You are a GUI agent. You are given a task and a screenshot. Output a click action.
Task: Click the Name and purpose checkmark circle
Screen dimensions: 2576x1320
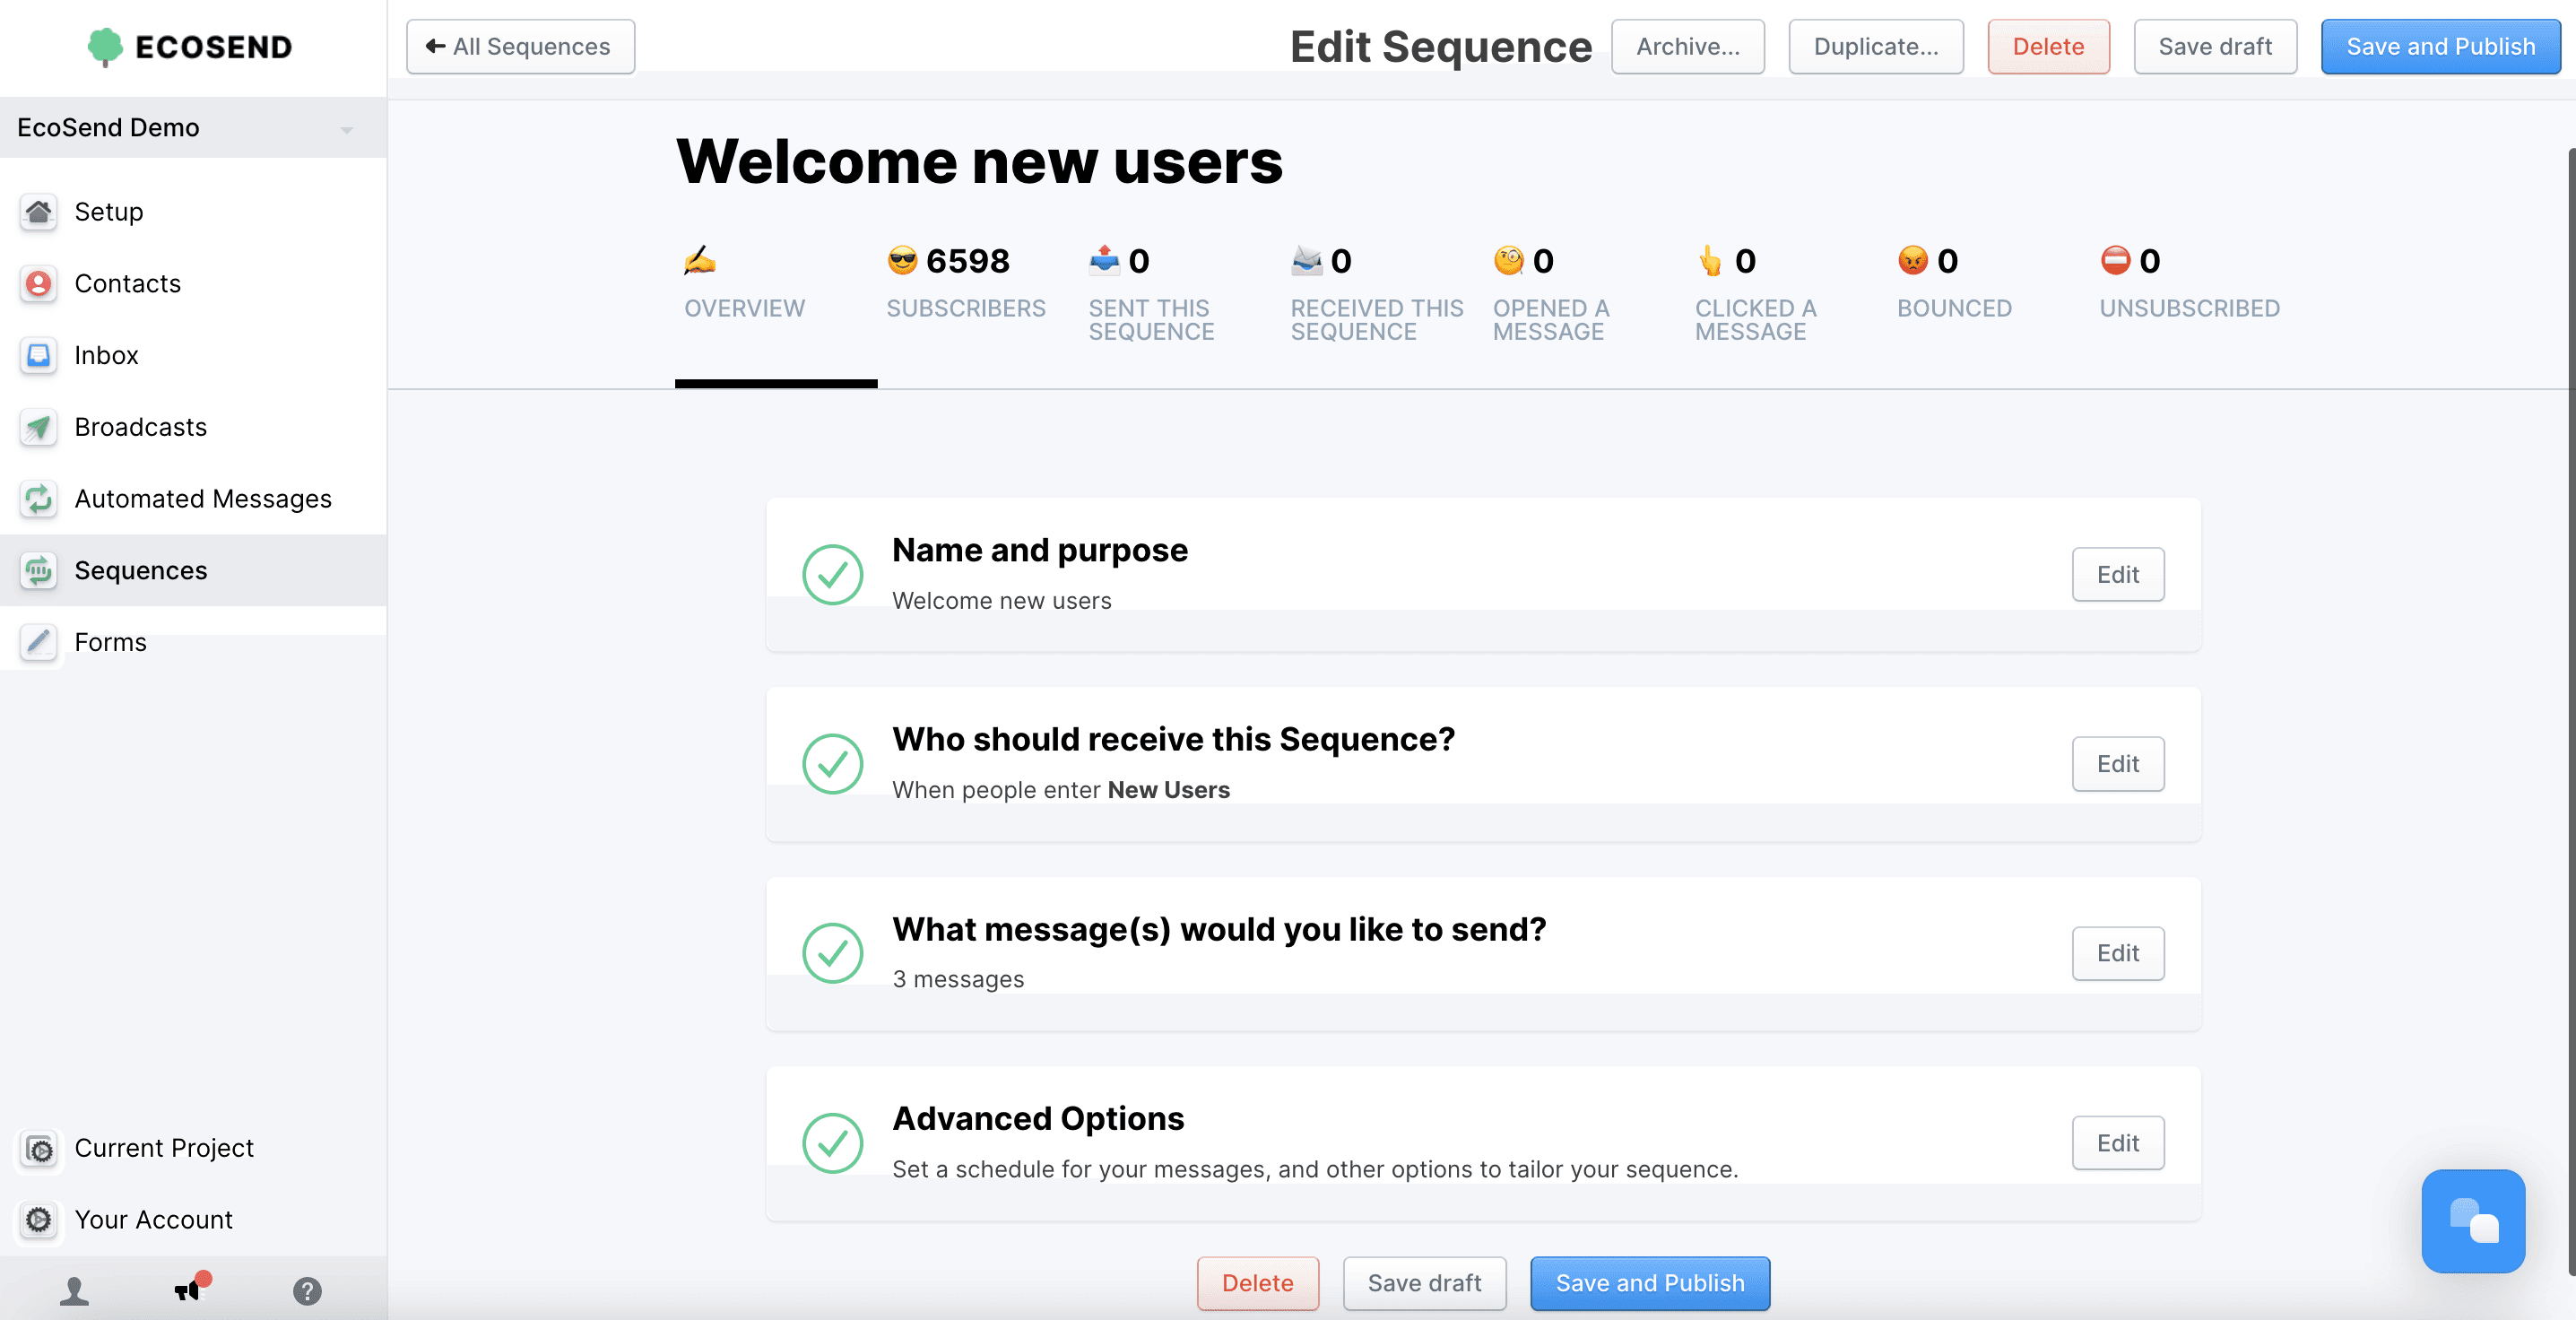(832, 574)
